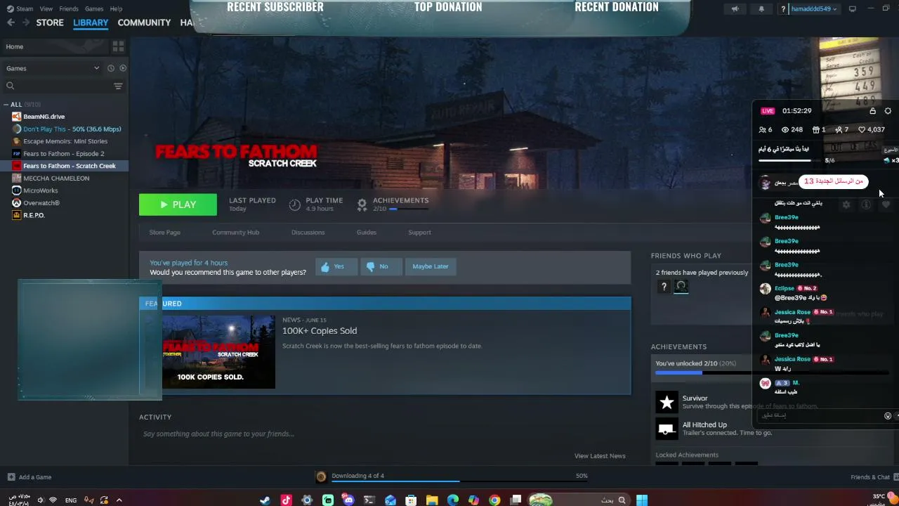This screenshot has height=506, width=899.
Task: Open the Guides link
Action: pyautogui.click(x=366, y=233)
